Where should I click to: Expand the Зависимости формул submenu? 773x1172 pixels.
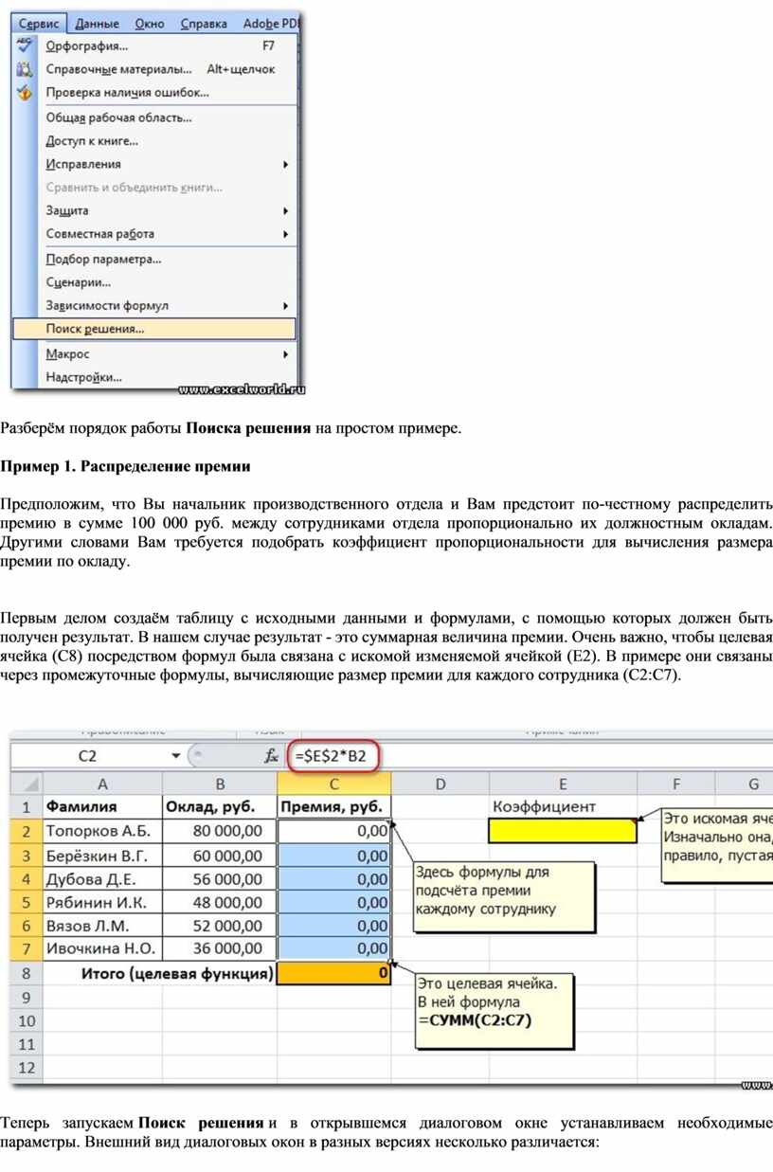[285, 306]
